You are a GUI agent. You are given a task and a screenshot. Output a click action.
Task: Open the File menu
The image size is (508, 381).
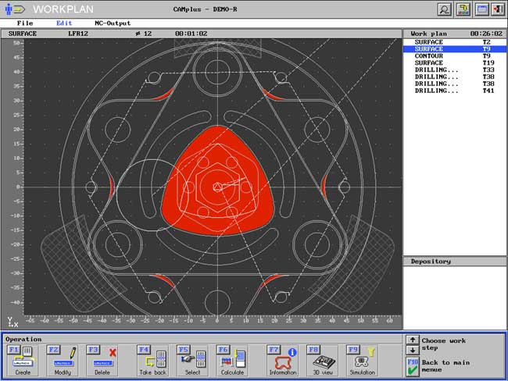pos(25,23)
